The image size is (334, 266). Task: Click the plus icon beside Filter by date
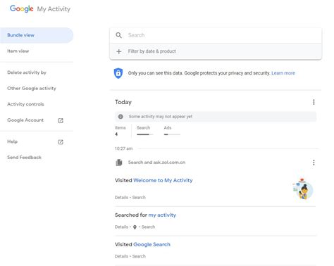coord(119,51)
